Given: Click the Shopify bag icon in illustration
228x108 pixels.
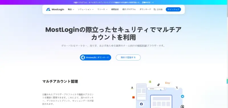Looking at the screenshot, I should tap(150, 82).
